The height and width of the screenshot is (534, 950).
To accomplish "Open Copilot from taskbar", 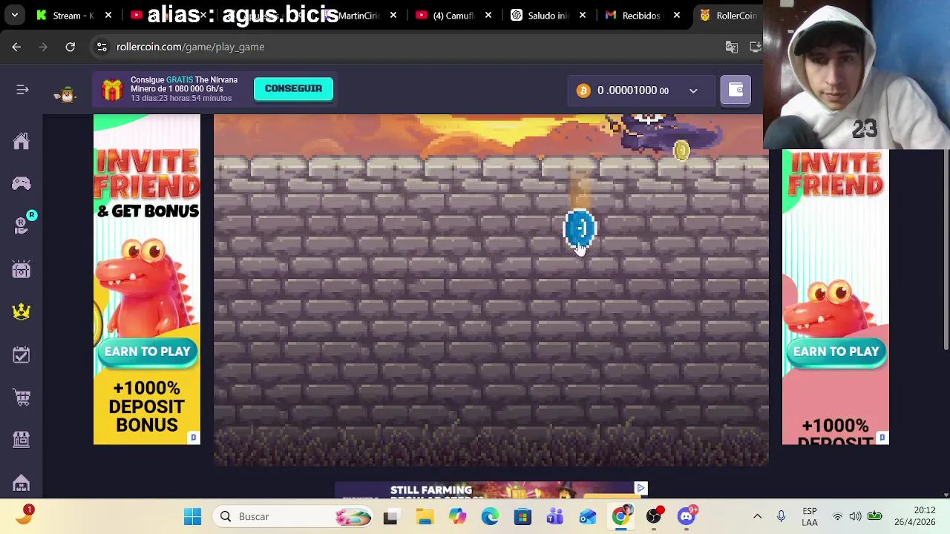I will [x=457, y=516].
